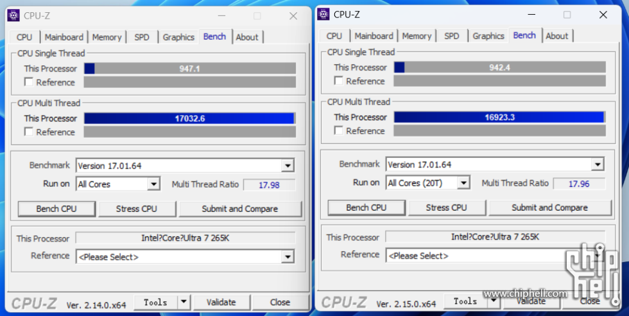Image resolution: width=629 pixels, height=316 pixels.
Task: Click Validate button in left window
Action: pos(221,302)
